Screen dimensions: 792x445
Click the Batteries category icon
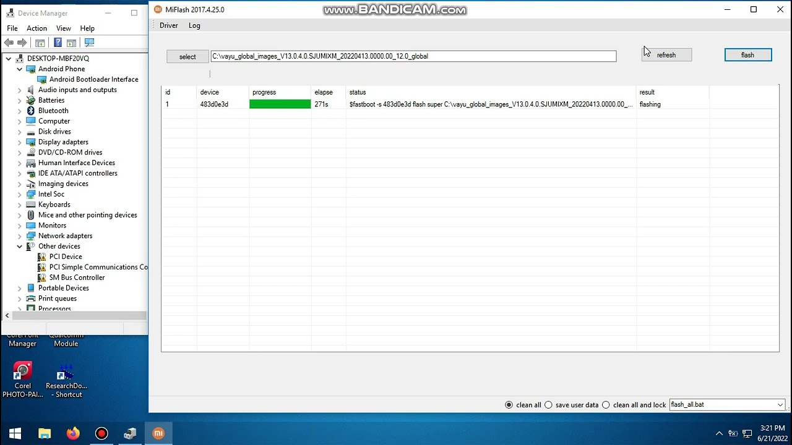[x=31, y=100]
